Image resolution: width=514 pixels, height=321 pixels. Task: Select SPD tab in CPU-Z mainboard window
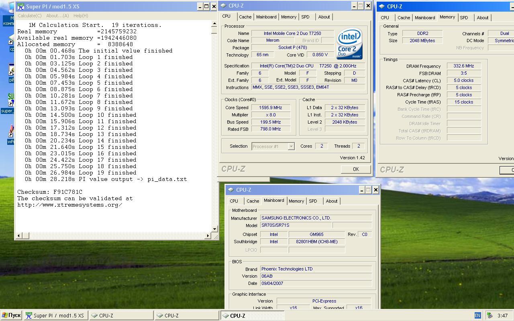pyautogui.click(x=313, y=201)
